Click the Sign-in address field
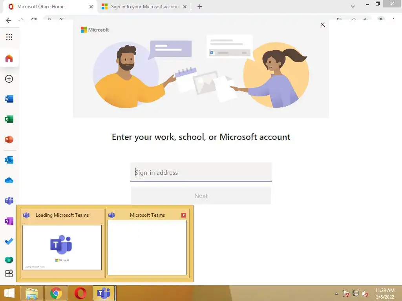402x301 pixels. [201, 172]
